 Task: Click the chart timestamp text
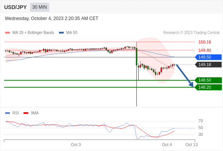pyautogui.click(x=51, y=18)
